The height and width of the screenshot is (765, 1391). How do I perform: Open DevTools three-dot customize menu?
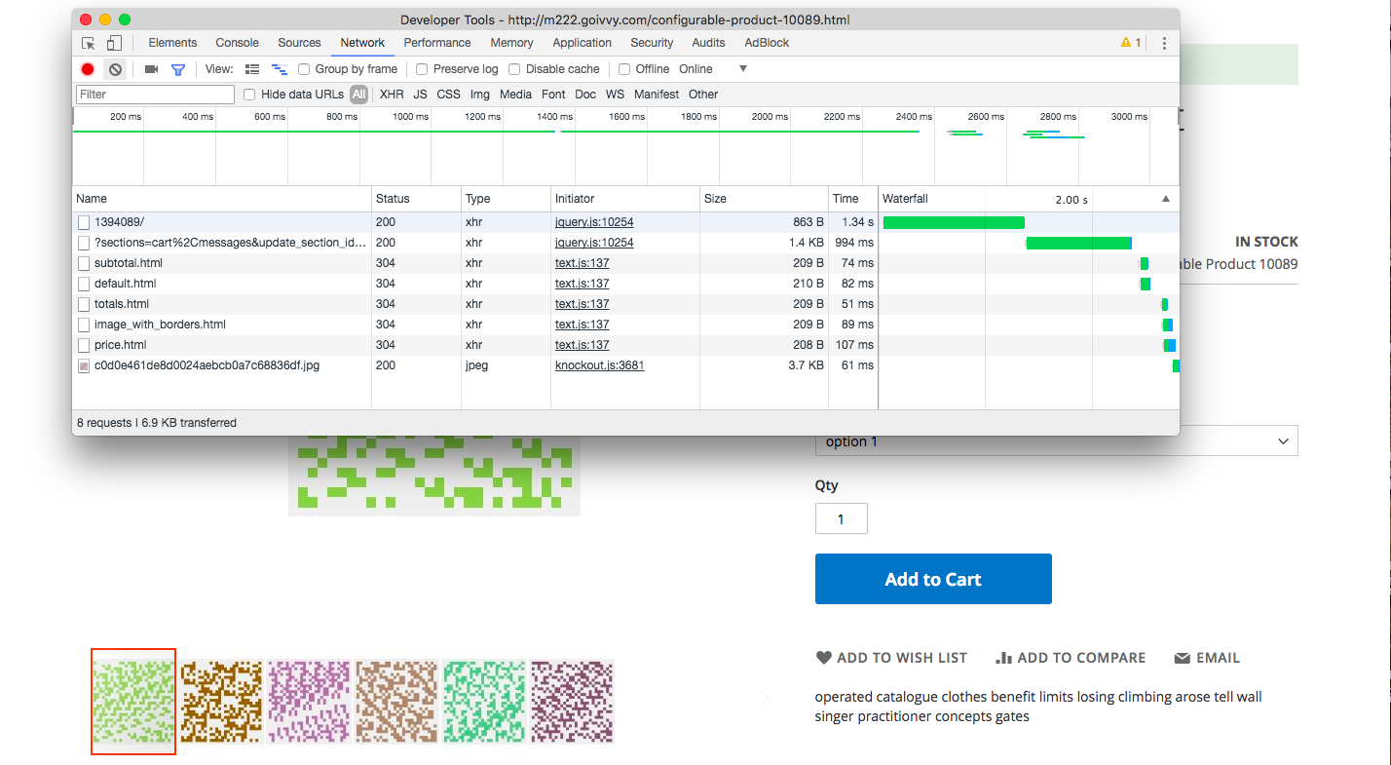click(1164, 43)
